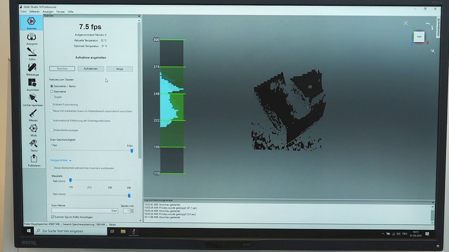The width and height of the screenshot is (449, 252).
Task: Open the Publizieren sidebar icon
Action: (34, 159)
